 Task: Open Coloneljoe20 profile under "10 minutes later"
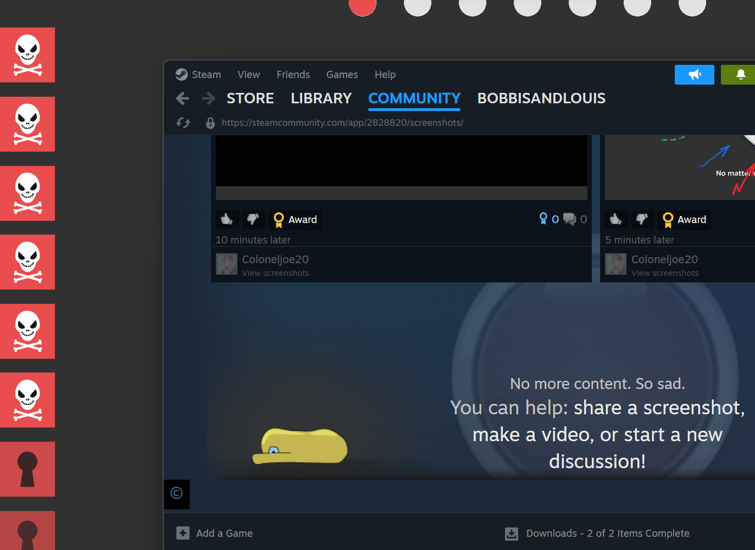(275, 259)
